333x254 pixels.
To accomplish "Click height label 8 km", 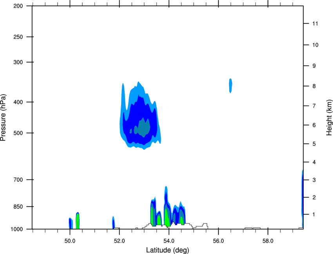I will 314,86.
